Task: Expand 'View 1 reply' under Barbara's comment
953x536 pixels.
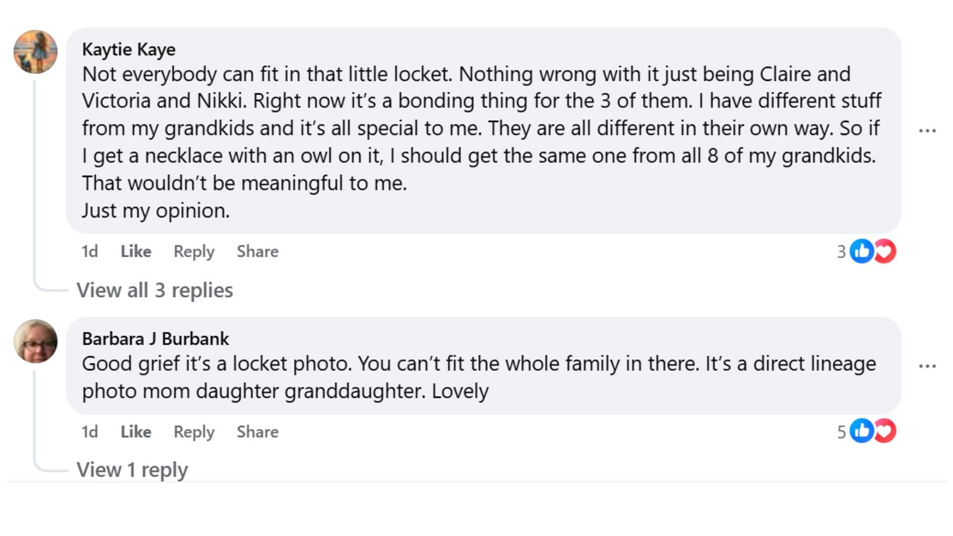Action: click(132, 469)
